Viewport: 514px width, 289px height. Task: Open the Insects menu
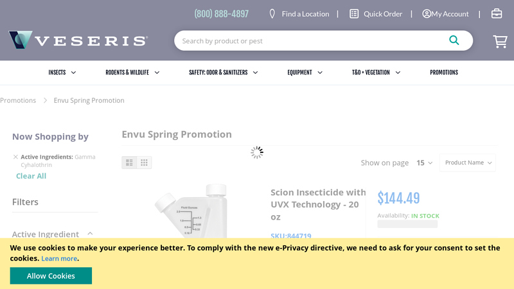coord(62,73)
